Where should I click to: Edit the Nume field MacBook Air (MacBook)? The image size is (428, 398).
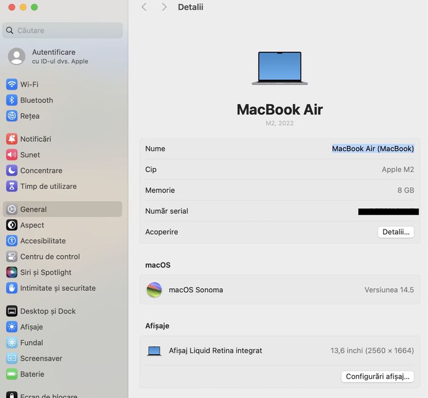pyautogui.click(x=373, y=149)
